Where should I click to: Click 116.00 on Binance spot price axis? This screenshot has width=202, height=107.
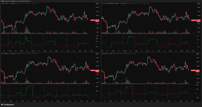pyautogui.click(x=97, y=74)
